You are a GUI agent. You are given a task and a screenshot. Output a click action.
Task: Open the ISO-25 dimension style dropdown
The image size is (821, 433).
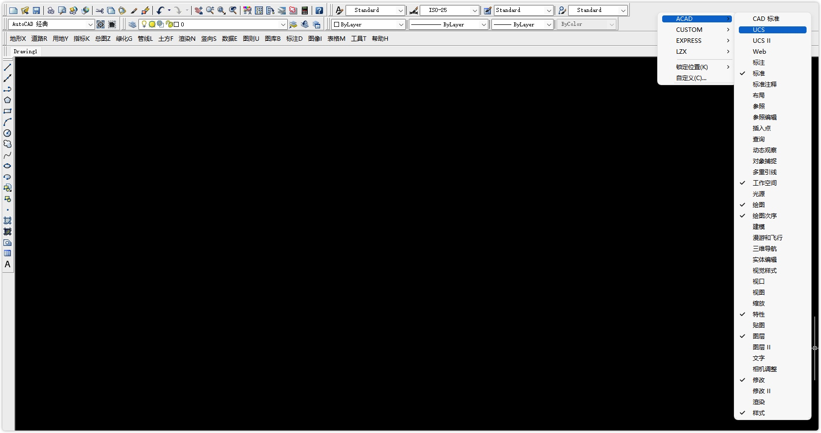coord(449,10)
